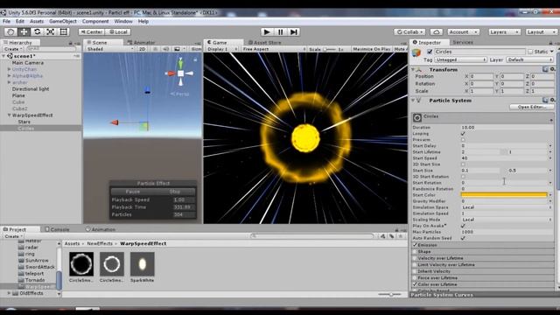The height and width of the screenshot is (315, 560).
Task: Toggle the Circles active checkbox
Action: point(430,52)
